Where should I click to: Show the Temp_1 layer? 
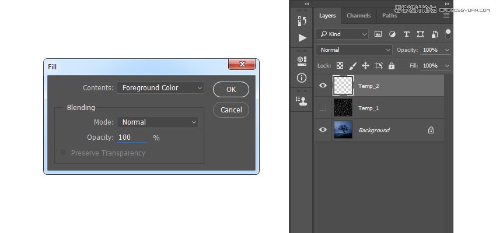(x=323, y=108)
